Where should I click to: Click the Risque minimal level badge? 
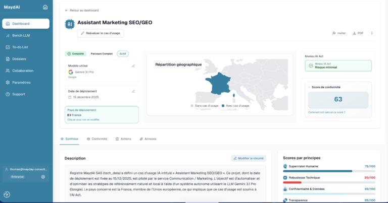(x=338, y=66)
